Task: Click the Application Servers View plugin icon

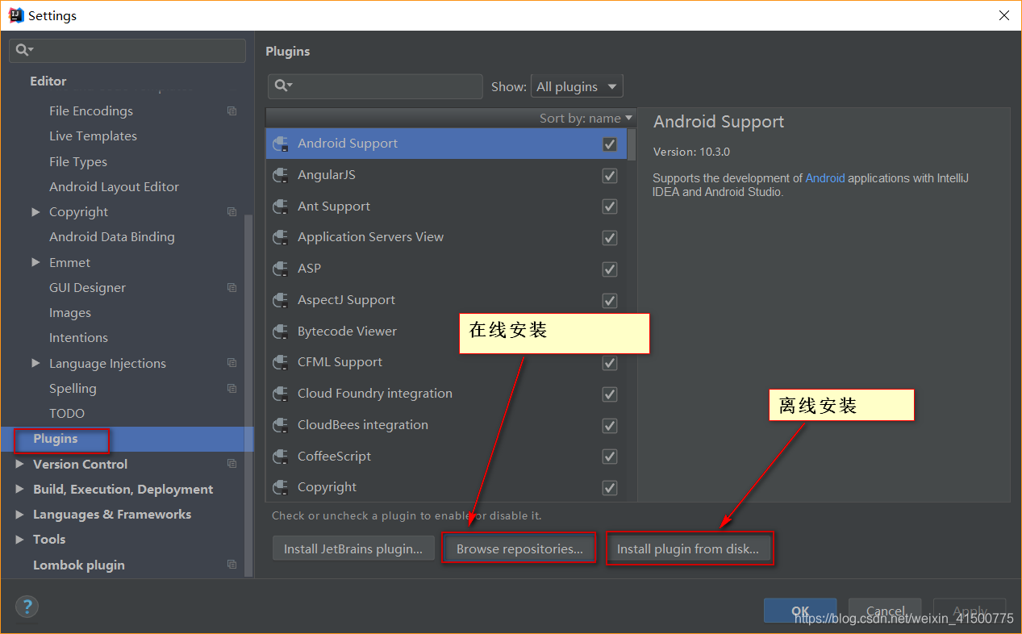Action: coord(281,237)
